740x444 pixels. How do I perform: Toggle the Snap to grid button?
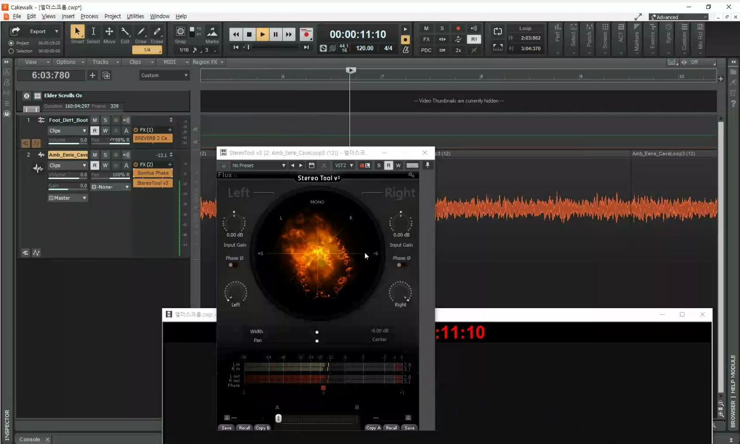180,31
